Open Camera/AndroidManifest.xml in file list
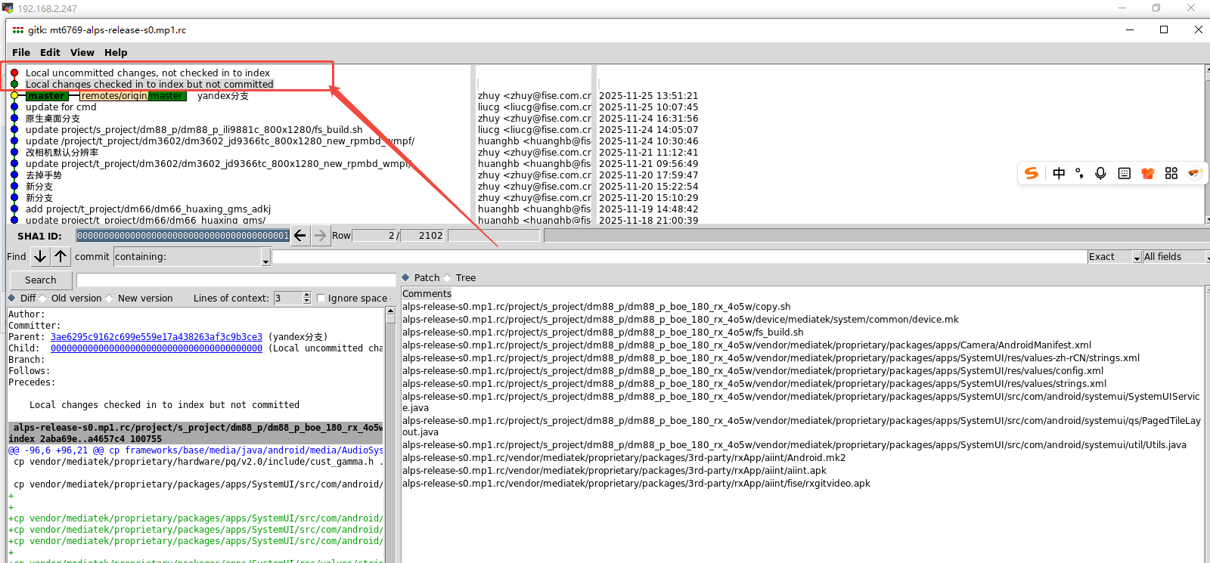The image size is (1210, 563). pyautogui.click(x=747, y=345)
